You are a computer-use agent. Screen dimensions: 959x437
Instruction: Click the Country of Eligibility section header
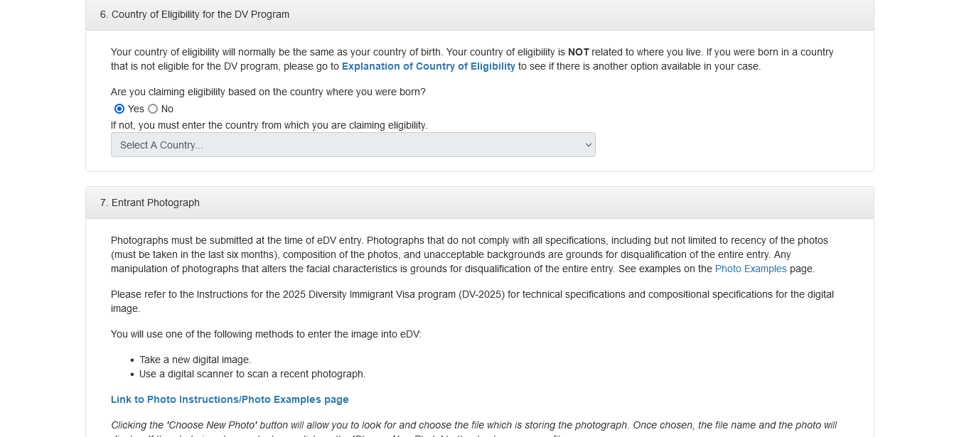point(195,14)
